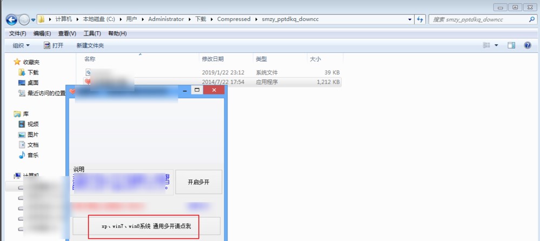Open 下载 in the favorites sidebar
540x241 pixels.
click(x=29, y=72)
